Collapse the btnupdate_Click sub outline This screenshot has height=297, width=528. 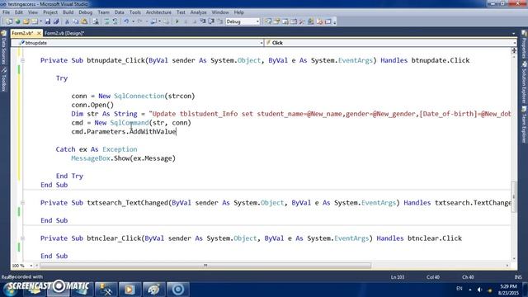(x=22, y=60)
